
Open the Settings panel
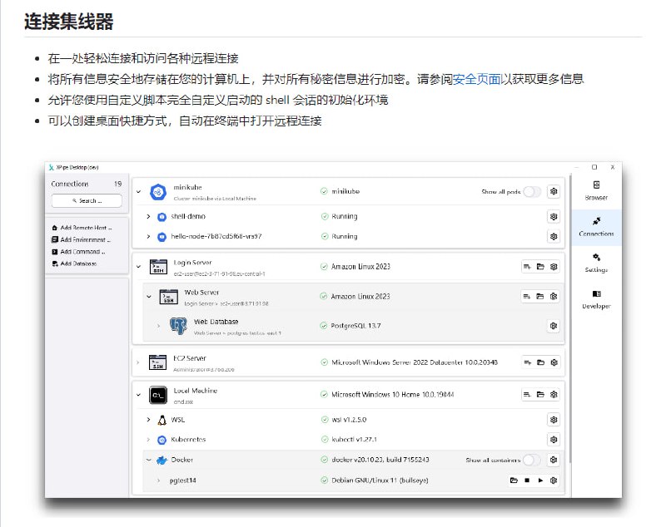[x=595, y=263]
